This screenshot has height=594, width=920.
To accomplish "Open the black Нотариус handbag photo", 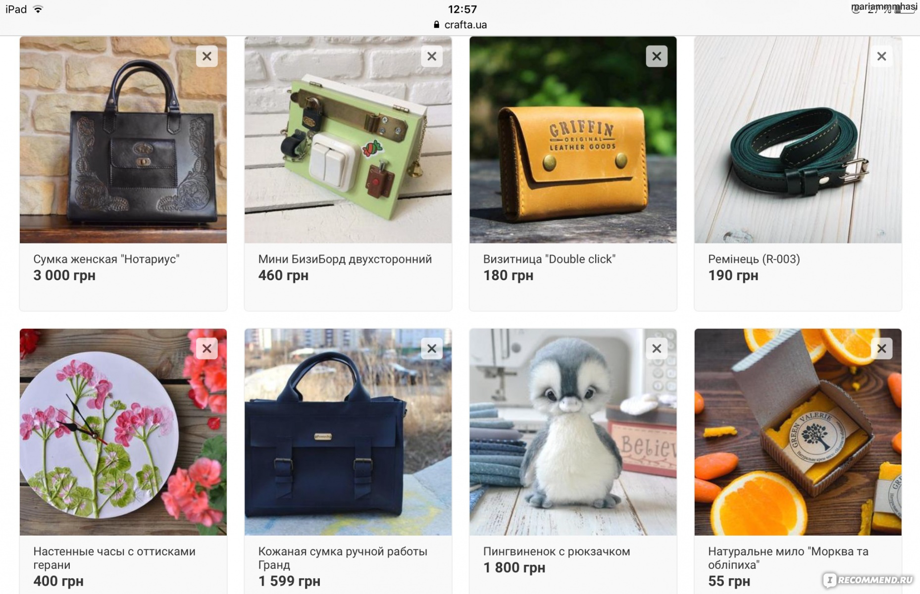I will [x=123, y=140].
